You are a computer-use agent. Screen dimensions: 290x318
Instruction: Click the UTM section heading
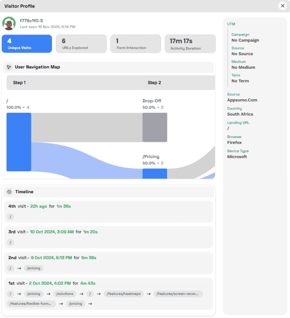[231, 24]
